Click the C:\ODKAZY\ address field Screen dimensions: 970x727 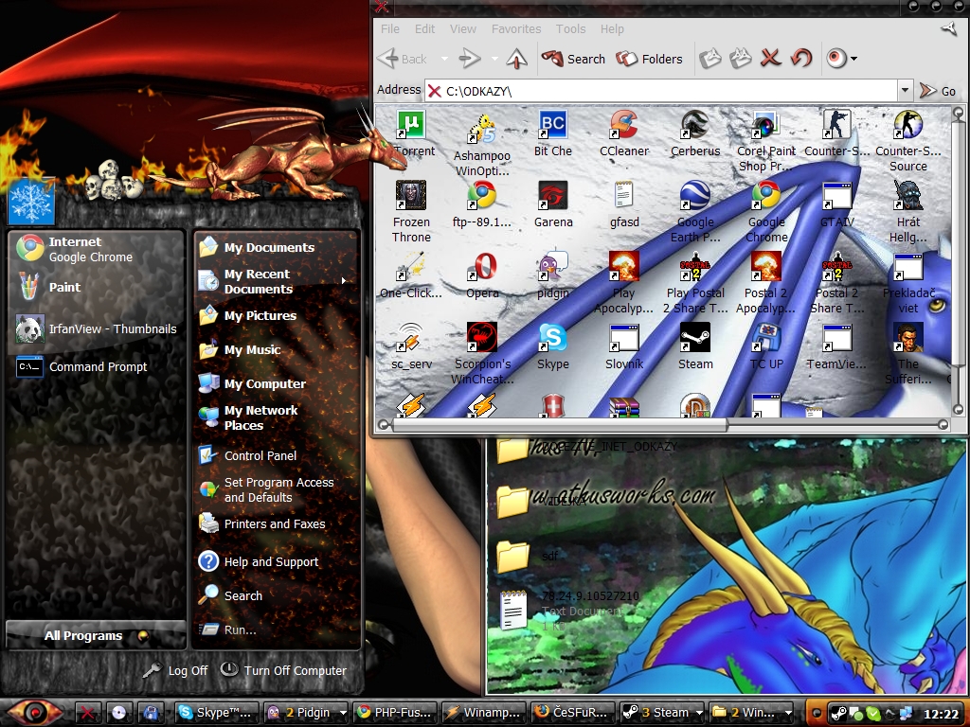[660, 91]
